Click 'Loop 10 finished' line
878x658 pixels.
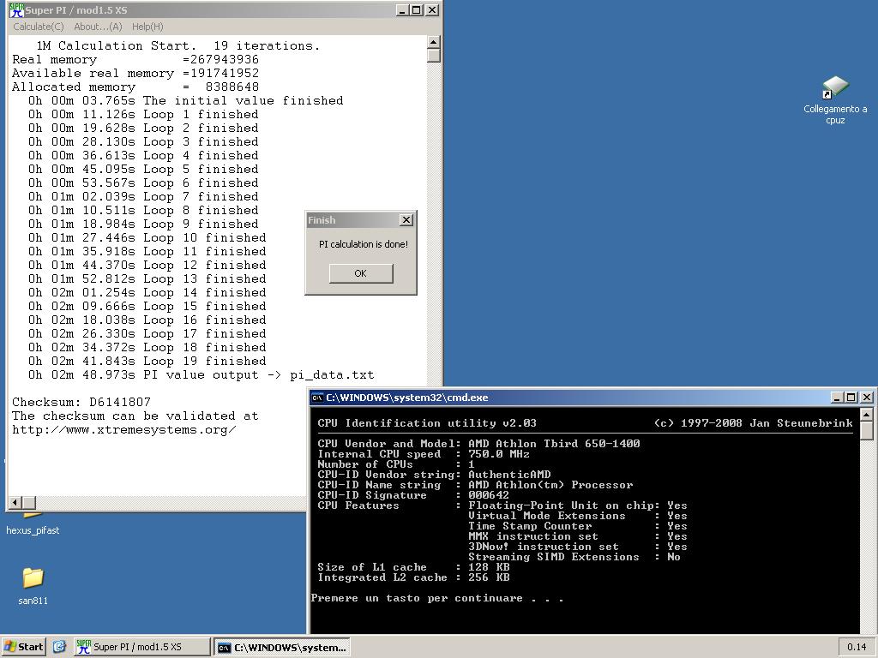[x=147, y=238]
